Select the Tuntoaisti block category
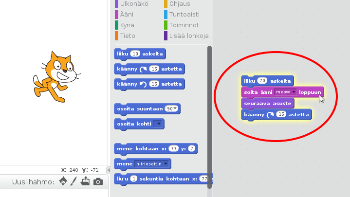This screenshot has width=350, height=197. tap(184, 15)
